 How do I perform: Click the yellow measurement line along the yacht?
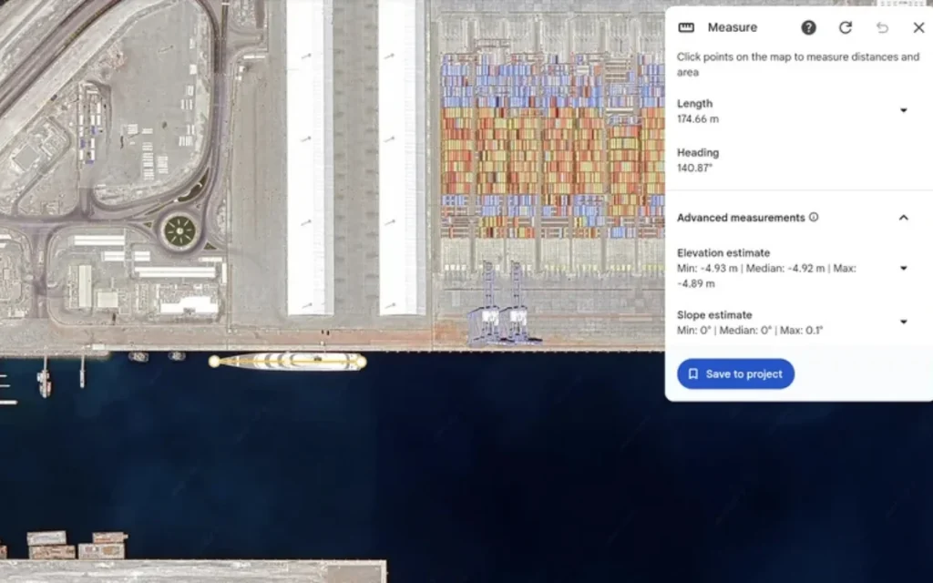click(x=288, y=362)
